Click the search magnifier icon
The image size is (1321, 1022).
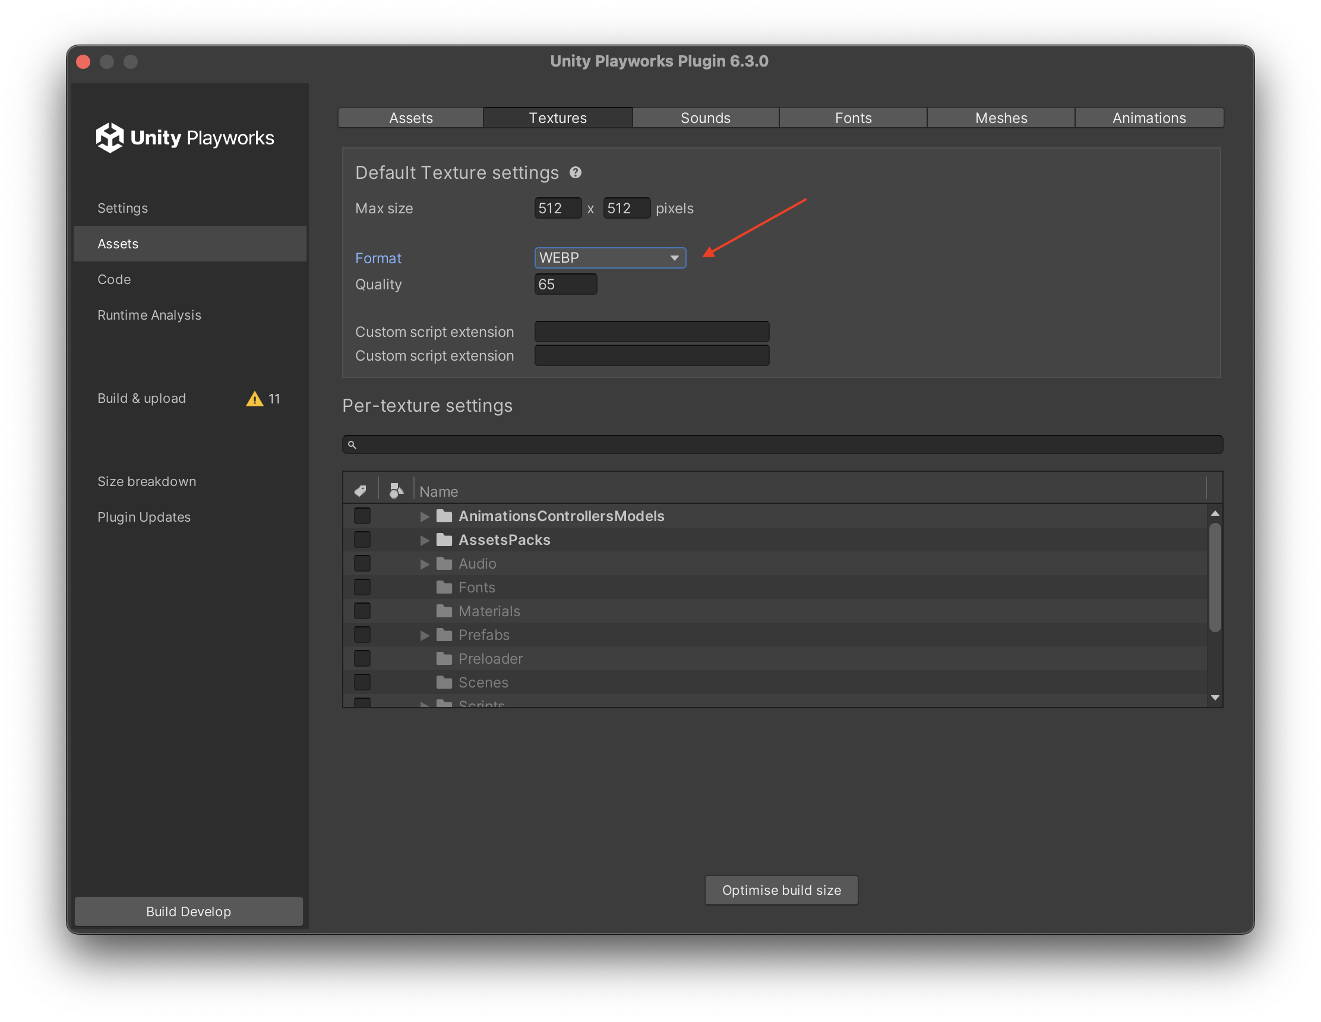pyautogui.click(x=352, y=444)
